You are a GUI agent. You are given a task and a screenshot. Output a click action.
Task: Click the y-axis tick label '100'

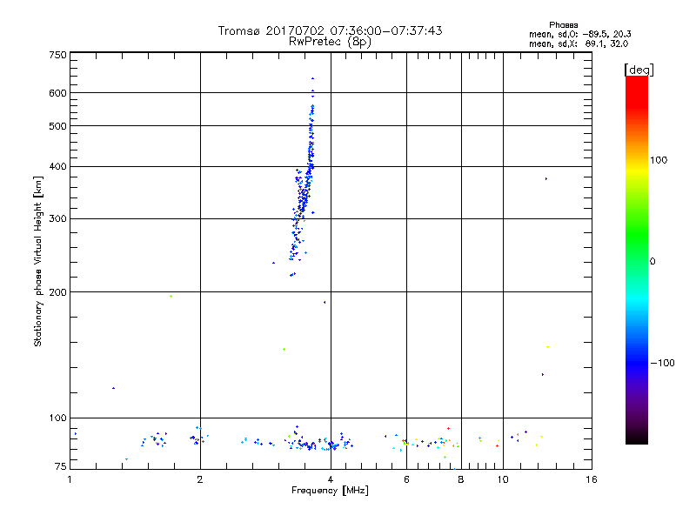(x=57, y=418)
